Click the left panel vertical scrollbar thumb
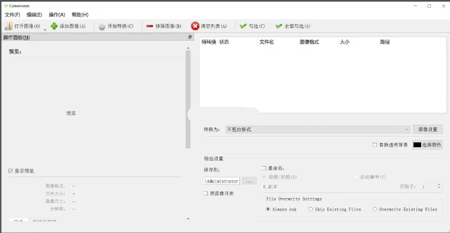450x233 pixels. point(188,99)
